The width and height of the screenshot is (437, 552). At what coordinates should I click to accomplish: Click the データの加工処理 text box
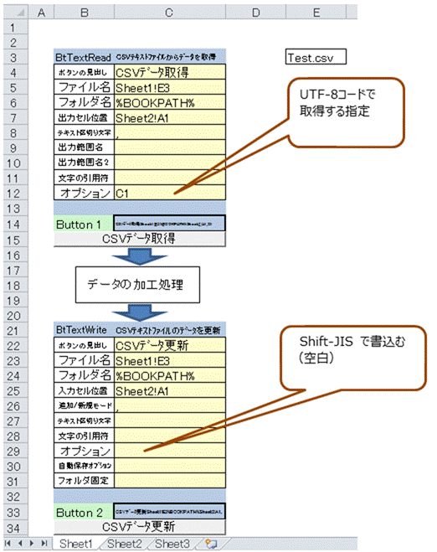pyautogui.click(x=137, y=285)
